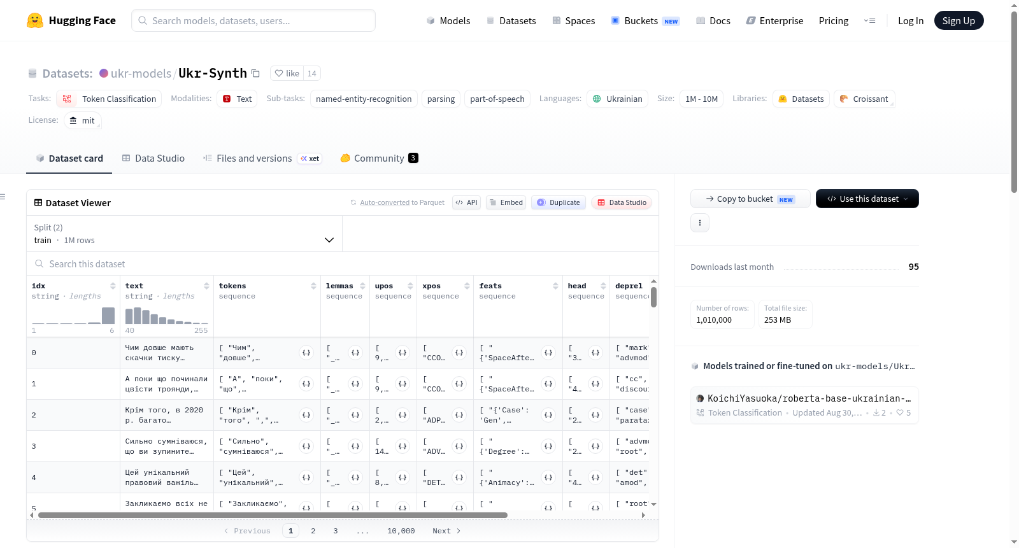Screen dimensions: 1019x548
Task: Focus the top search models field
Action: (253, 20)
